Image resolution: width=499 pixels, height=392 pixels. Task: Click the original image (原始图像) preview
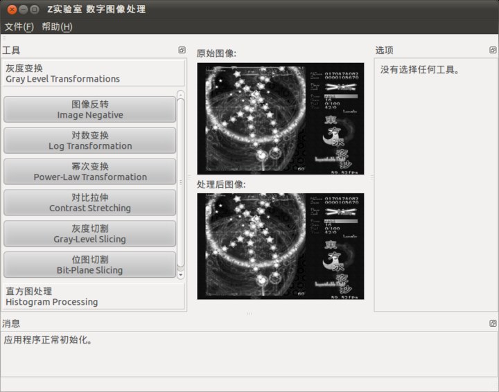[x=280, y=118]
